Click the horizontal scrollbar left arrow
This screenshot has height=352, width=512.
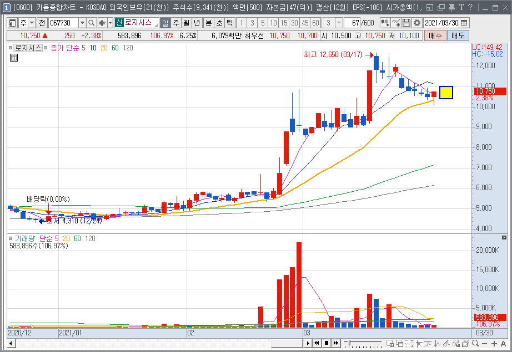tap(12, 344)
